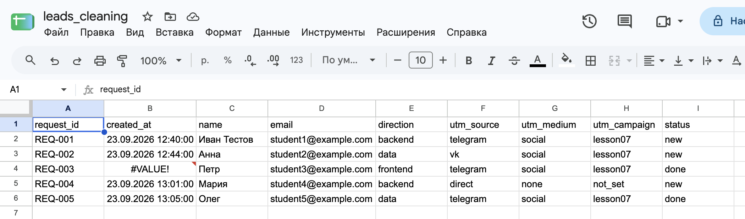Select cell student3@example.com
745x219 pixels.
(x=321, y=169)
